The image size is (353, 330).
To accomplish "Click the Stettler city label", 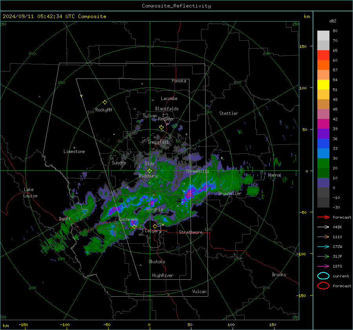I will point(229,113).
